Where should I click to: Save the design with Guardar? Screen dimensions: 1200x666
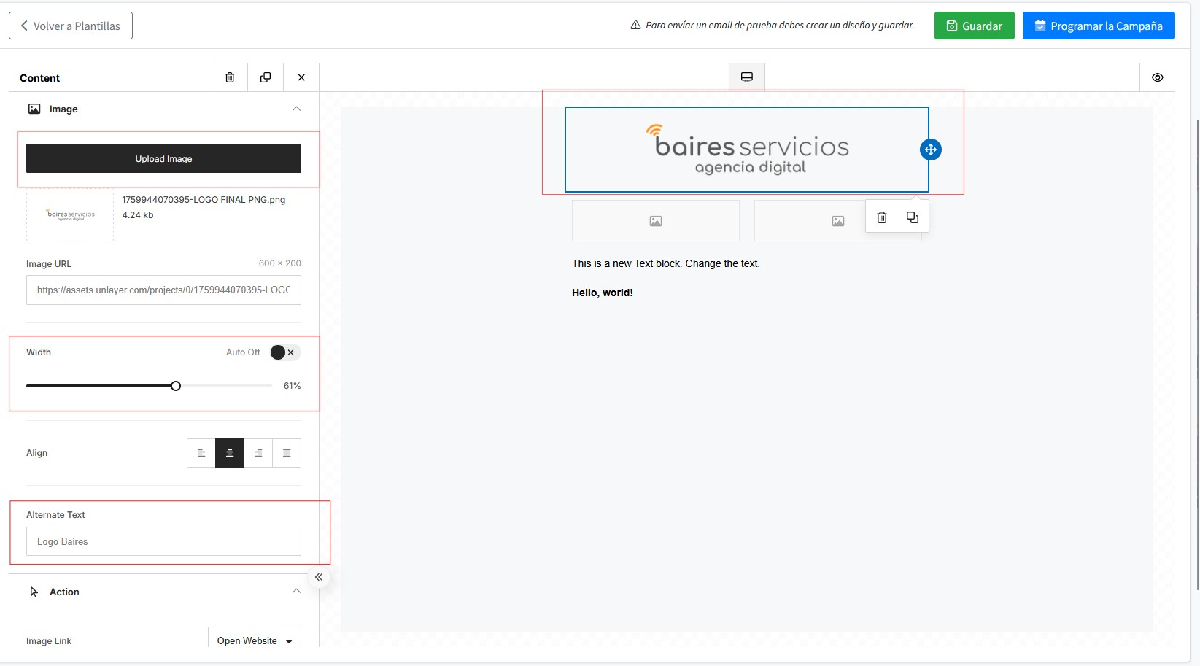pos(974,26)
